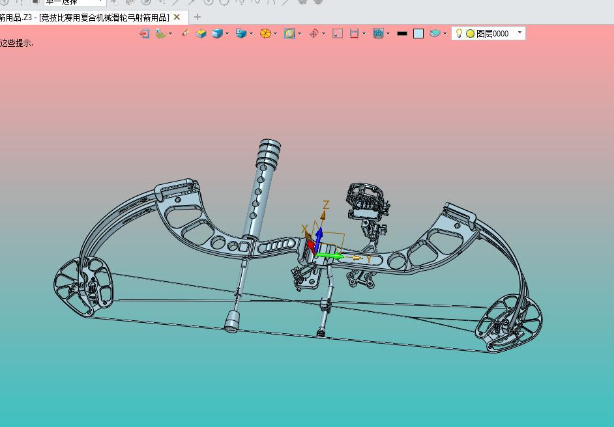Expand the blue cube display mode dropdown
This screenshot has height=427, width=614.
click(227, 34)
